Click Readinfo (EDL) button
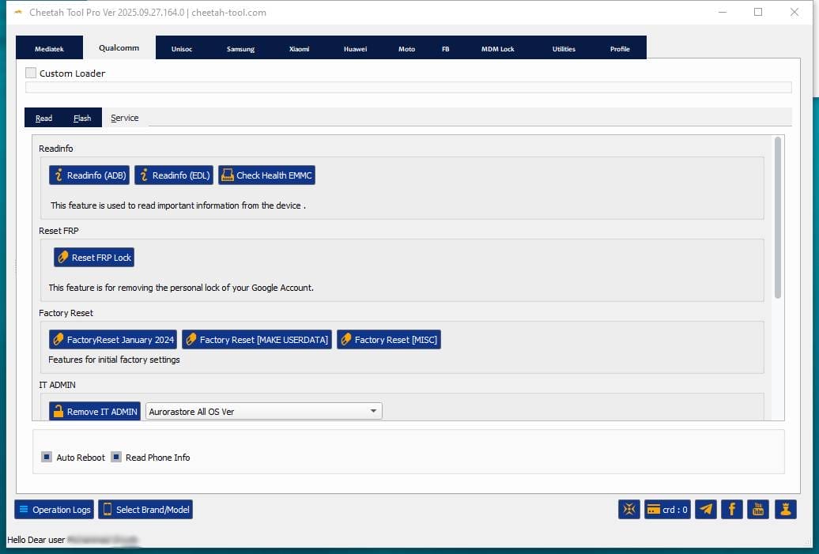 click(173, 175)
